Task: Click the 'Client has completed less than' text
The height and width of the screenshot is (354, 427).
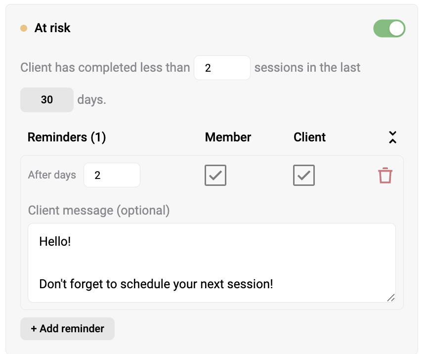Action: pos(105,68)
